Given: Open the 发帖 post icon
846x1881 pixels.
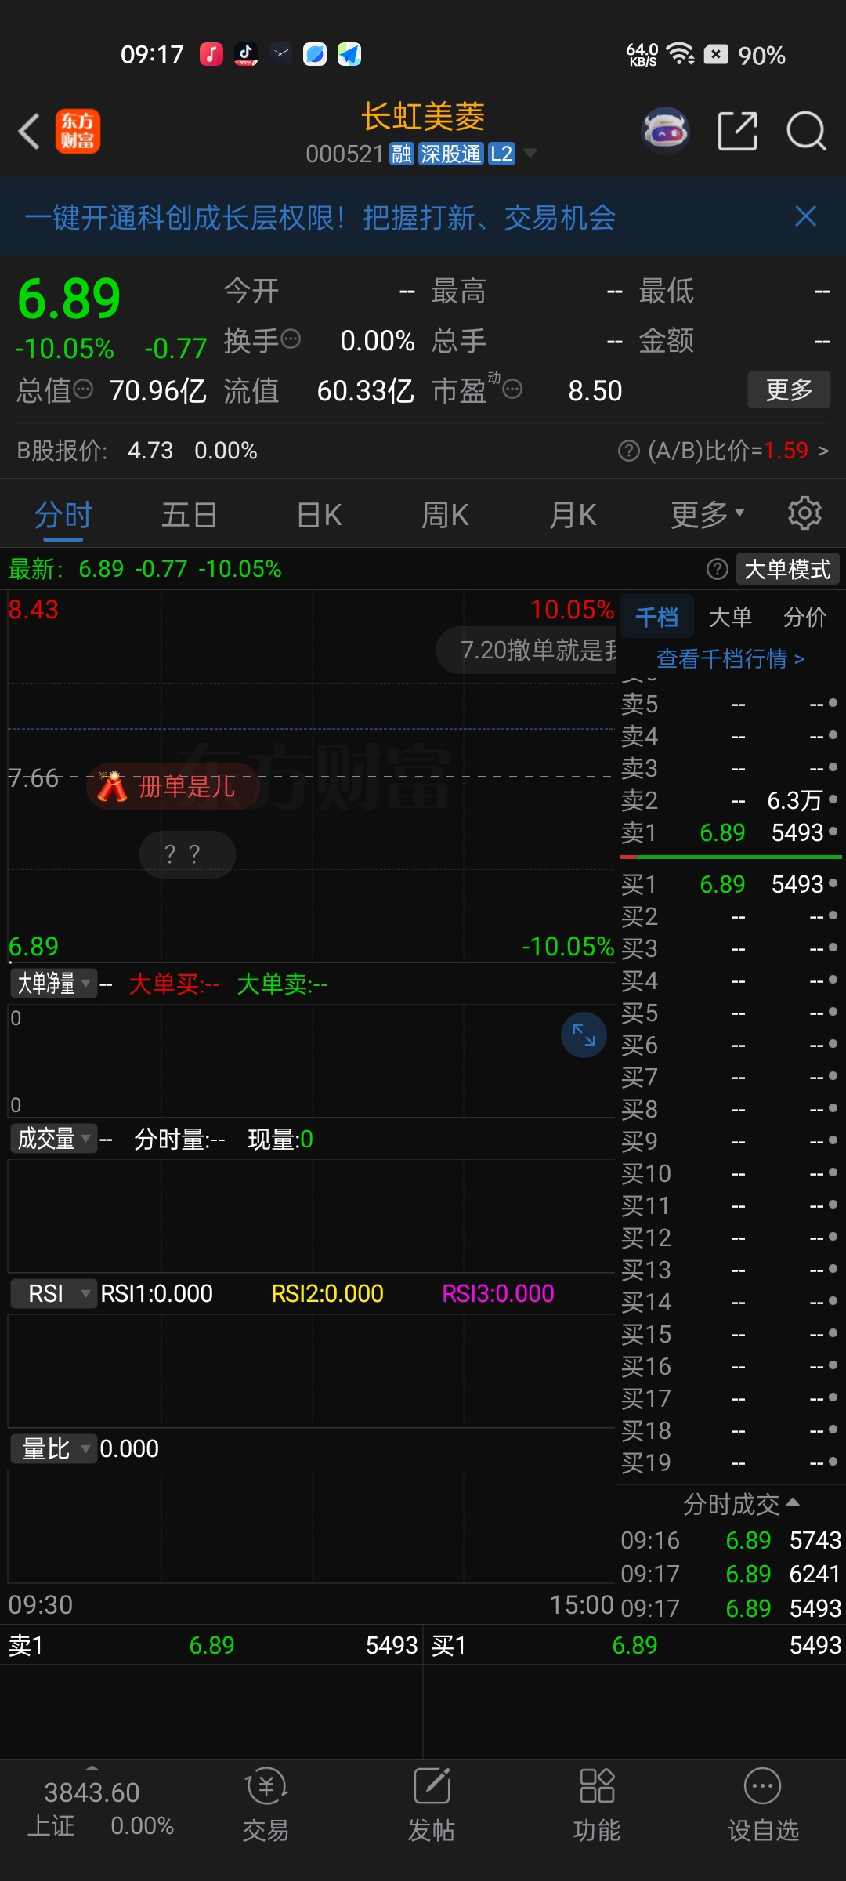Looking at the screenshot, I should pos(432,1806).
